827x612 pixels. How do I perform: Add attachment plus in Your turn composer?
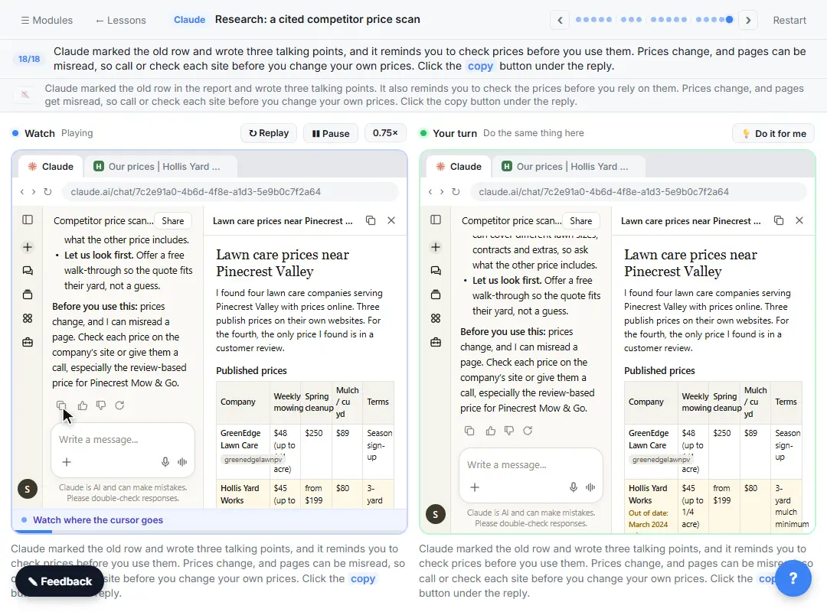pyautogui.click(x=475, y=487)
